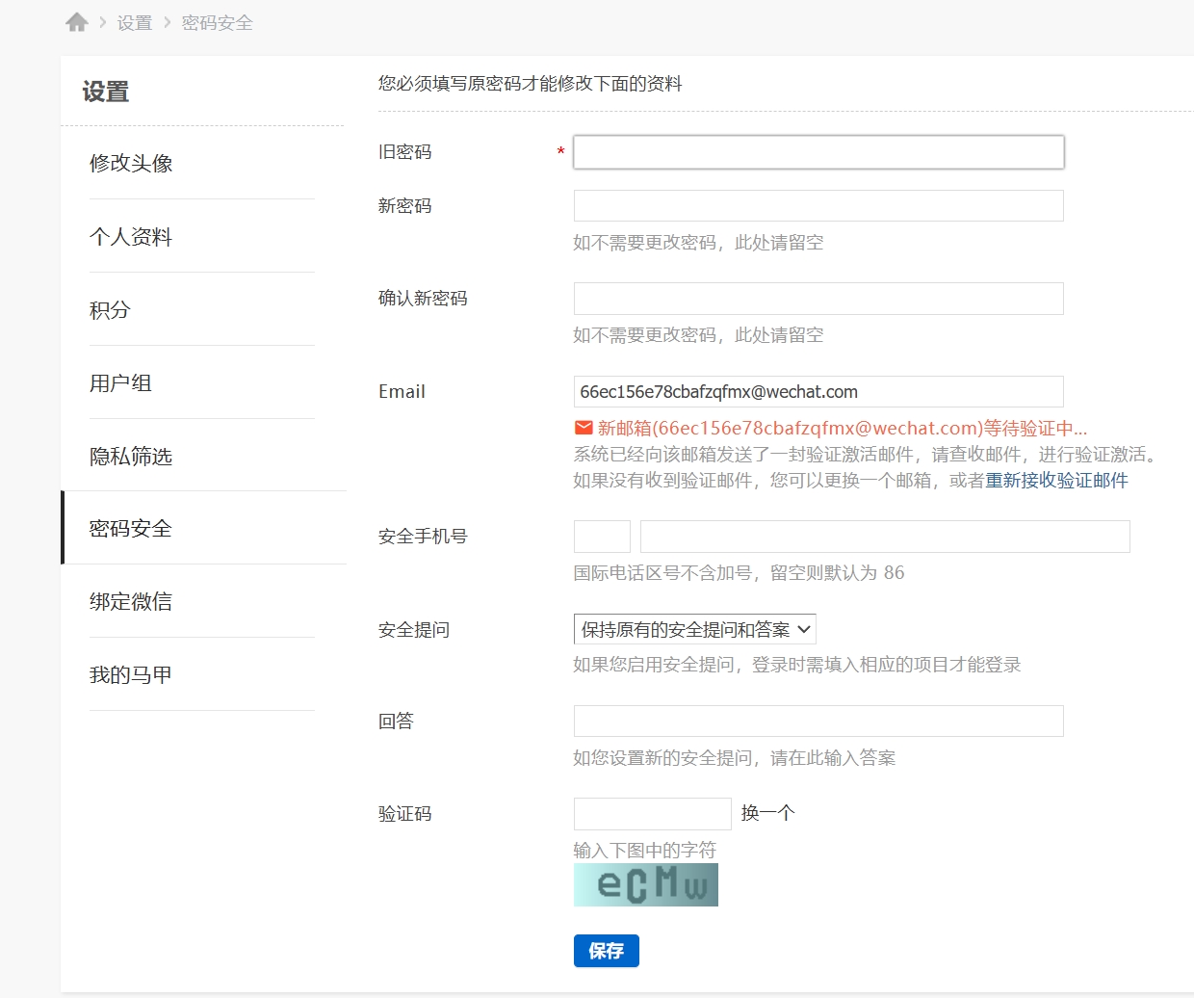This screenshot has height=998, width=1194.
Task: Click the 输入下图中的字符 hint
Action: pos(645,851)
